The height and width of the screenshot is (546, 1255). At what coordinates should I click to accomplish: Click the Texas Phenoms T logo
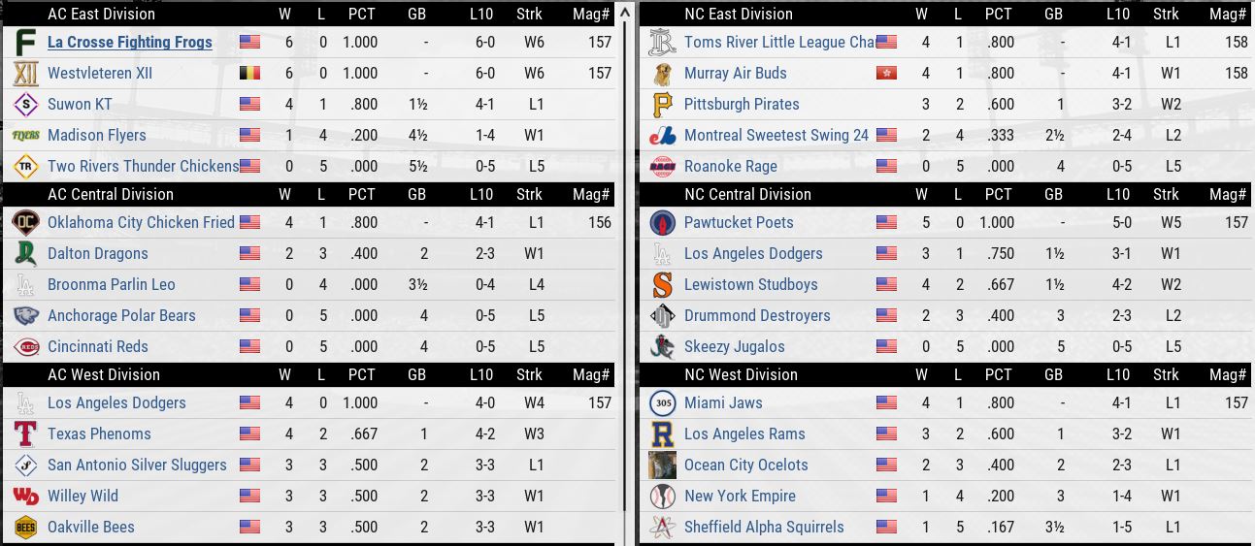point(26,434)
